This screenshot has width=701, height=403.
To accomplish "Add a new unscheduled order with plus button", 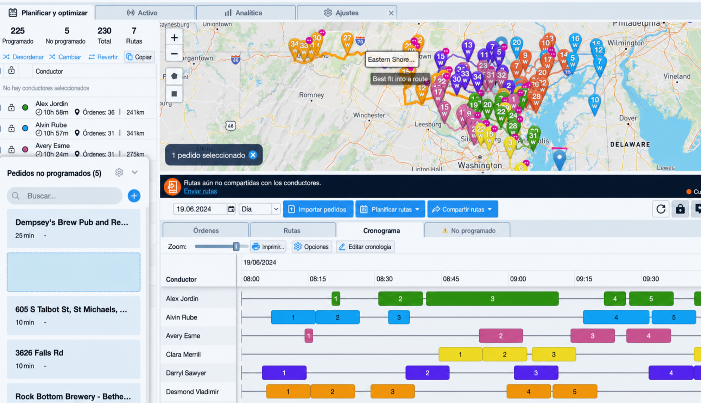I will click(x=134, y=196).
